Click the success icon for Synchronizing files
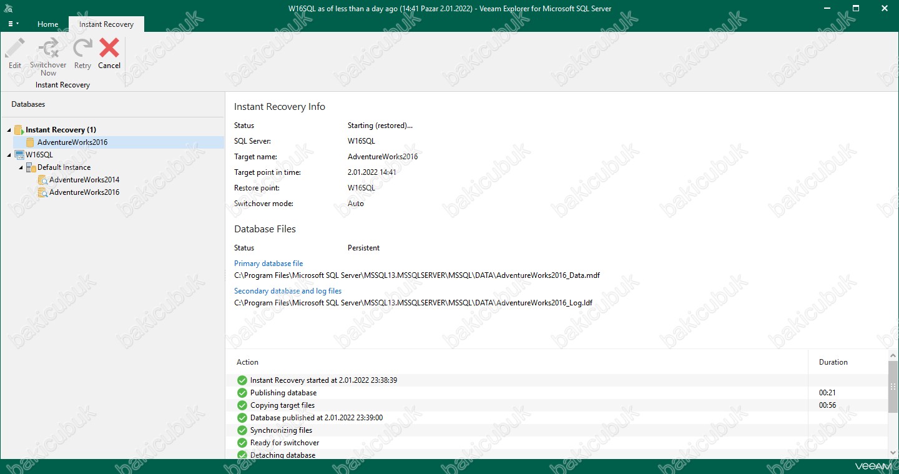 click(x=242, y=430)
